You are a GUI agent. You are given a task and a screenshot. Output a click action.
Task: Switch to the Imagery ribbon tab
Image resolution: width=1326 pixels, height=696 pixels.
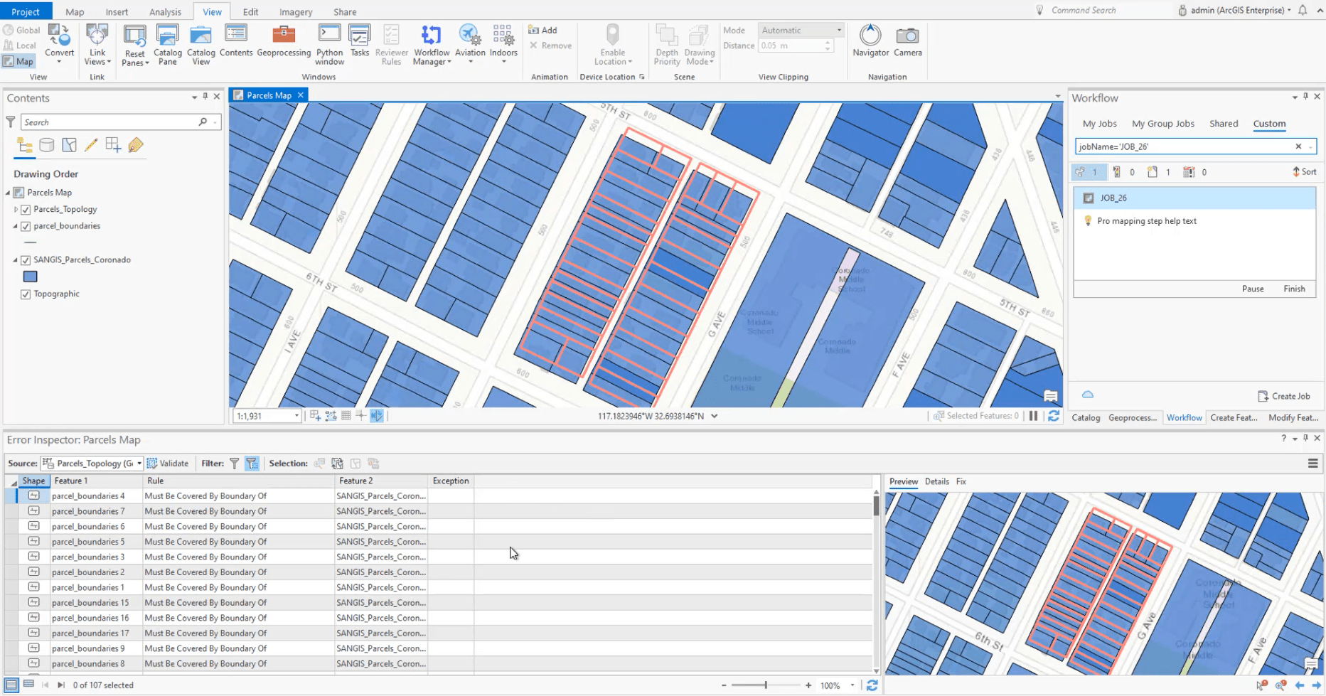pos(296,11)
